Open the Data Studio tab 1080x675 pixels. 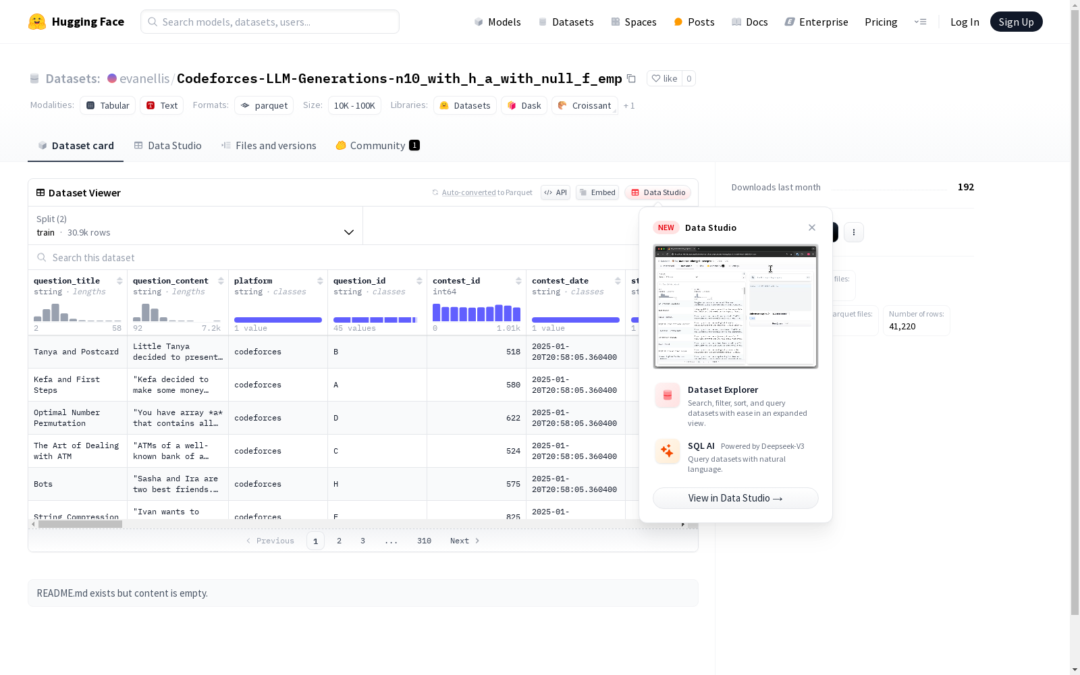click(167, 146)
